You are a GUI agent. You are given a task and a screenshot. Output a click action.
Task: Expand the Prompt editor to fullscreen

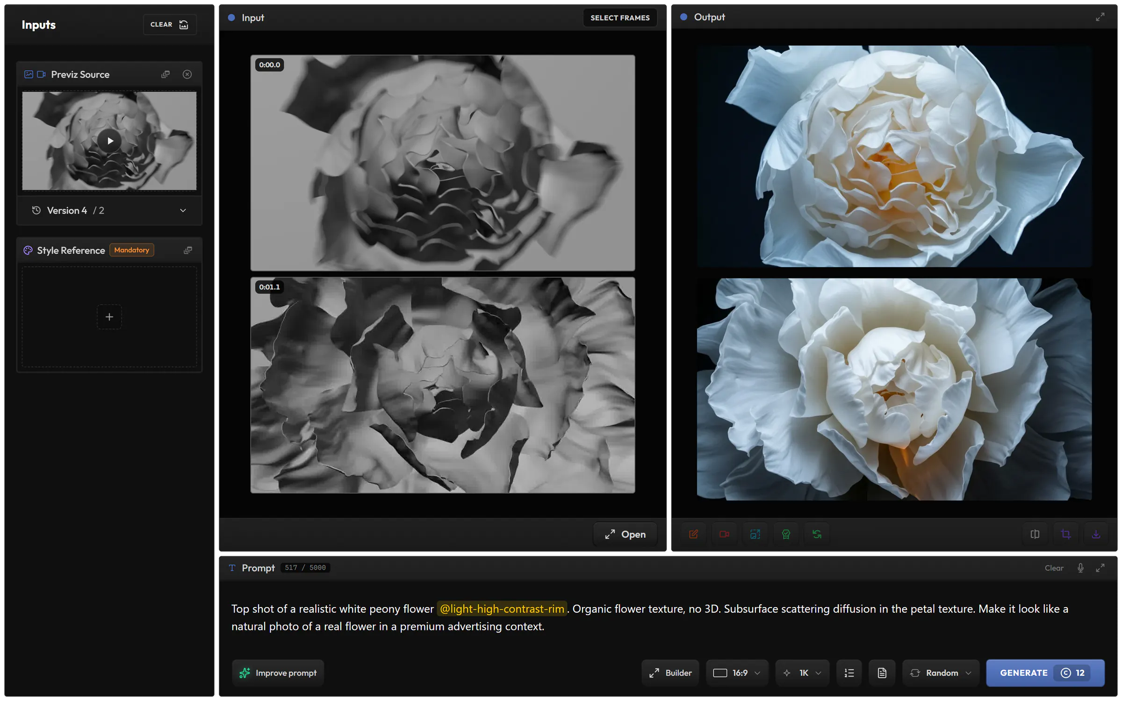point(1100,567)
